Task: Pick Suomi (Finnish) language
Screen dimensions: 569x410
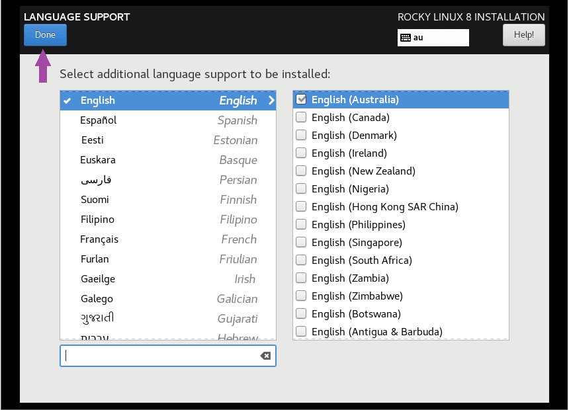Action: [x=168, y=200]
